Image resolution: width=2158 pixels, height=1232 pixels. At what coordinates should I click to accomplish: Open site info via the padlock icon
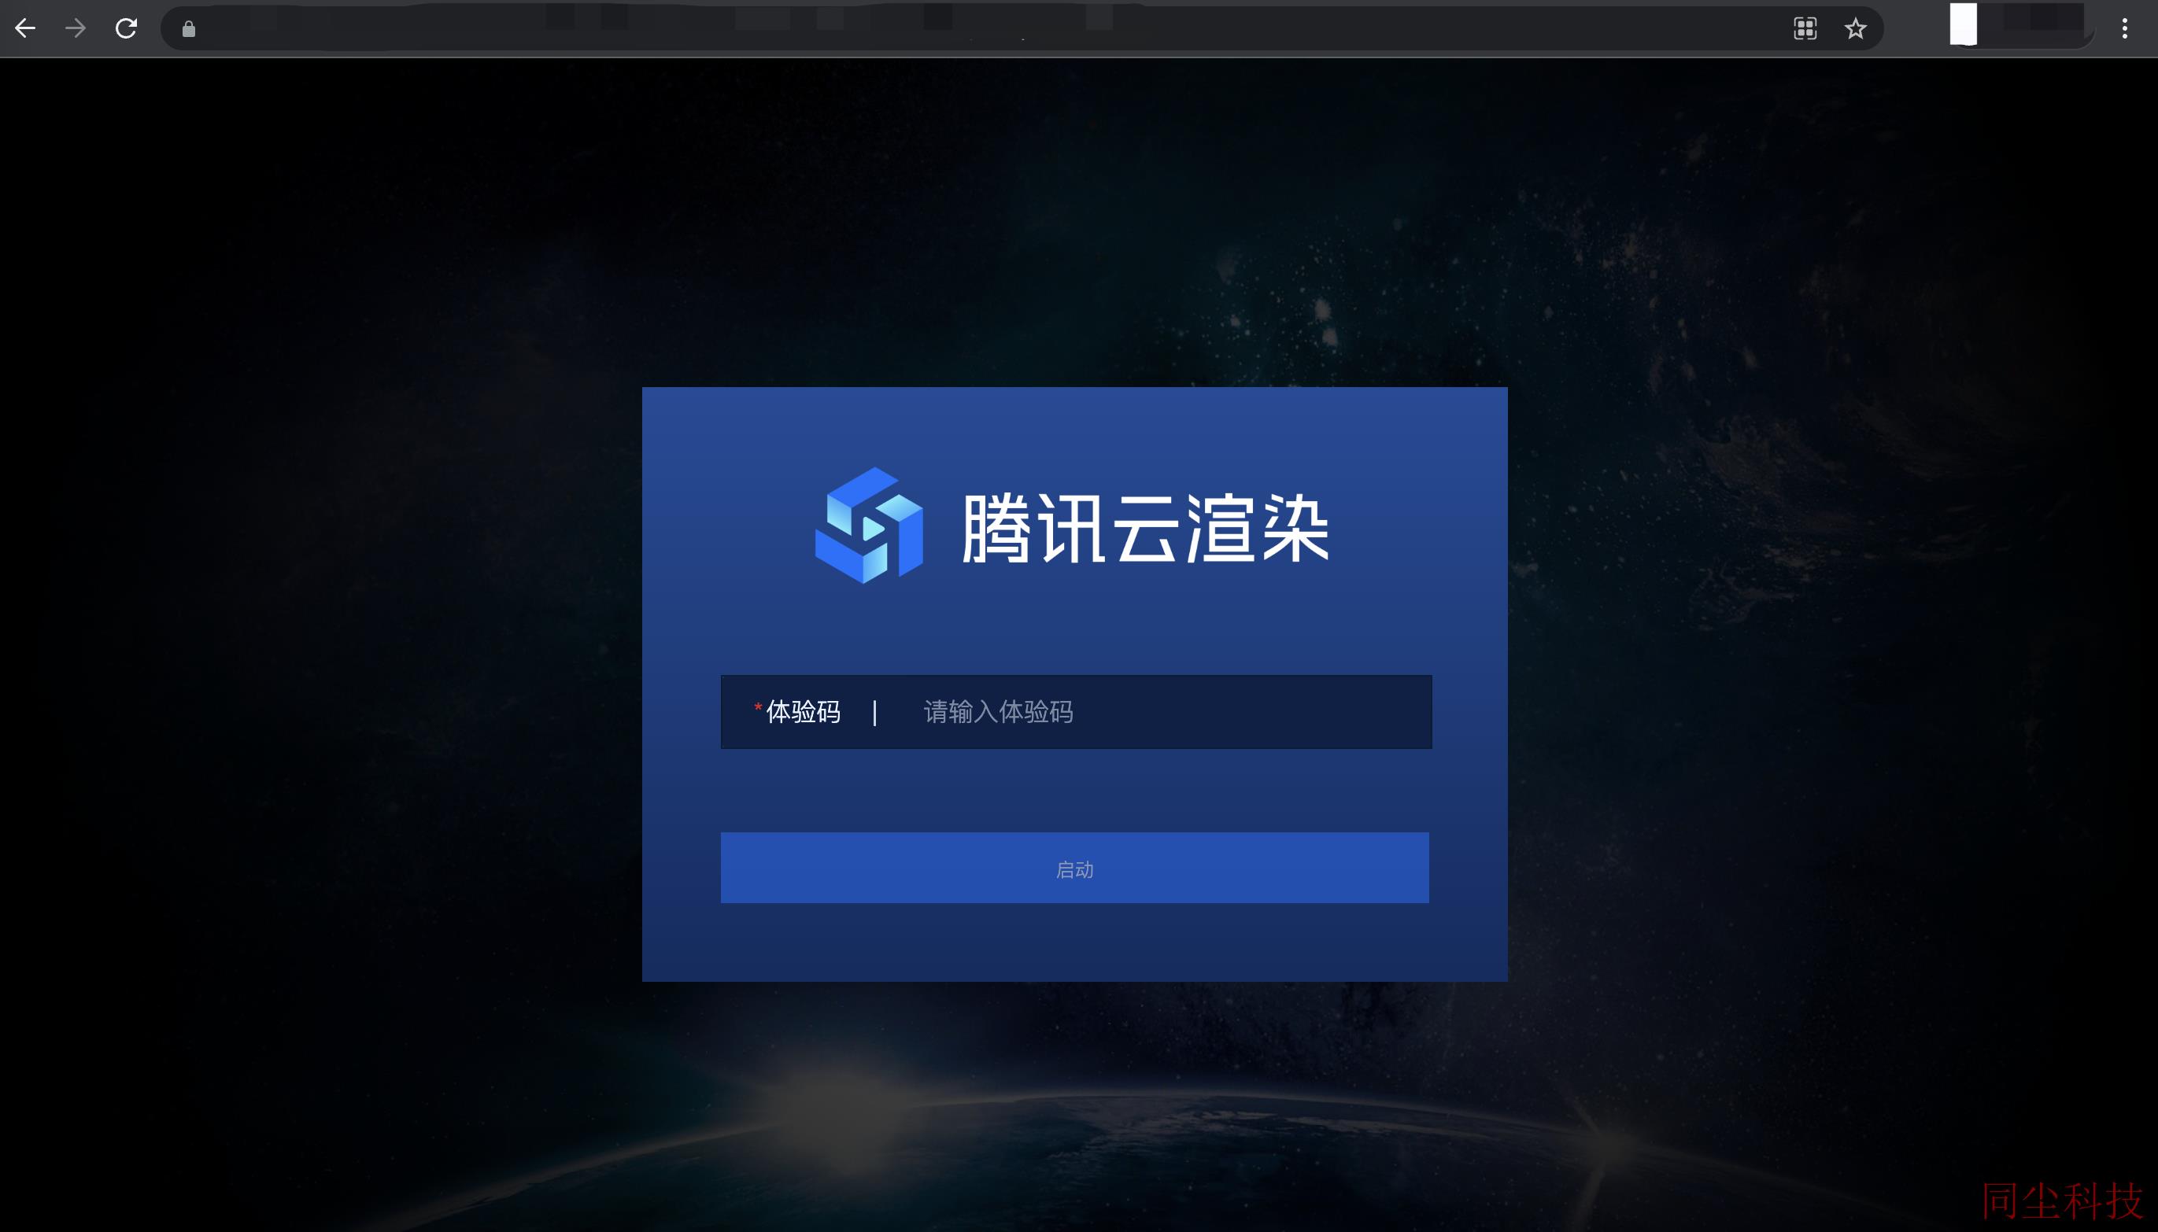click(x=189, y=30)
